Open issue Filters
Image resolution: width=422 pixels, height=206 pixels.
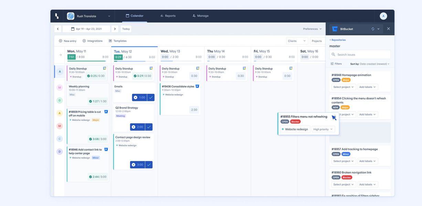tap(336, 64)
